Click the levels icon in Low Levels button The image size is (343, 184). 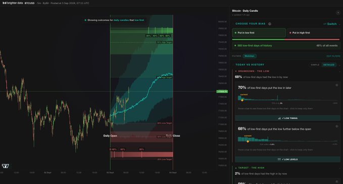(279, 159)
